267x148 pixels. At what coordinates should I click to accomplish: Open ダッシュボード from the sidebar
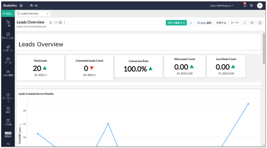[x=8, y=36]
